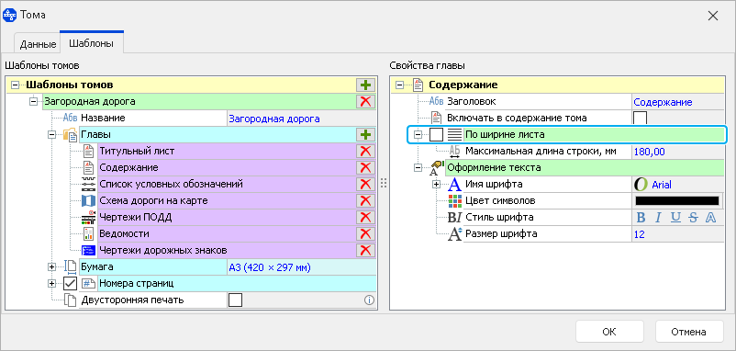Toggle bold font style icon
736x351 pixels.
[x=641, y=218]
